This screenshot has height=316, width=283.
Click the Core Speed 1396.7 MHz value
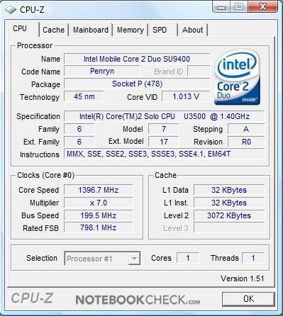click(x=99, y=190)
